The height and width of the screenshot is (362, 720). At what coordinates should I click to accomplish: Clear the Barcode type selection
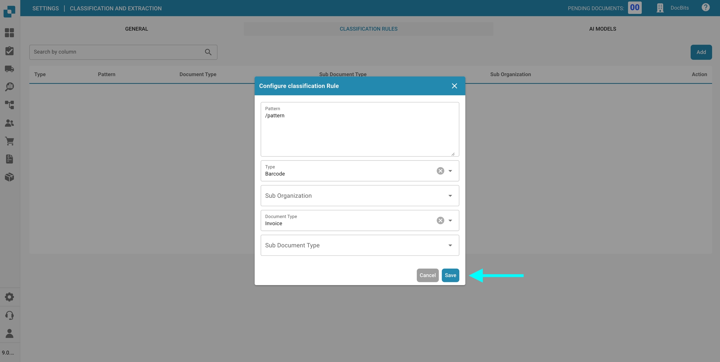440,171
